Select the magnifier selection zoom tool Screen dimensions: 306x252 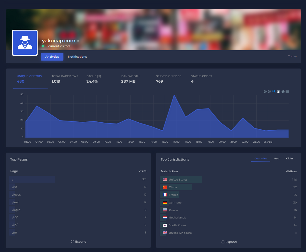point(274,91)
